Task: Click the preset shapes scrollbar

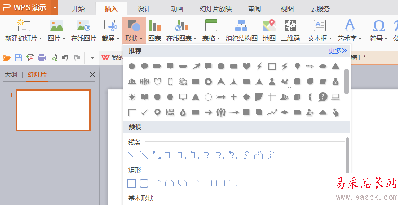Action: pyautogui.click(x=347, y=155)
